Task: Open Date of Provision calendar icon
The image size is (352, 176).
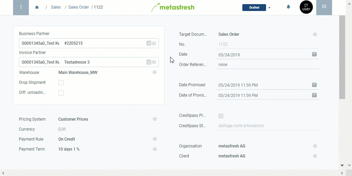Action: tap(314, 95)
